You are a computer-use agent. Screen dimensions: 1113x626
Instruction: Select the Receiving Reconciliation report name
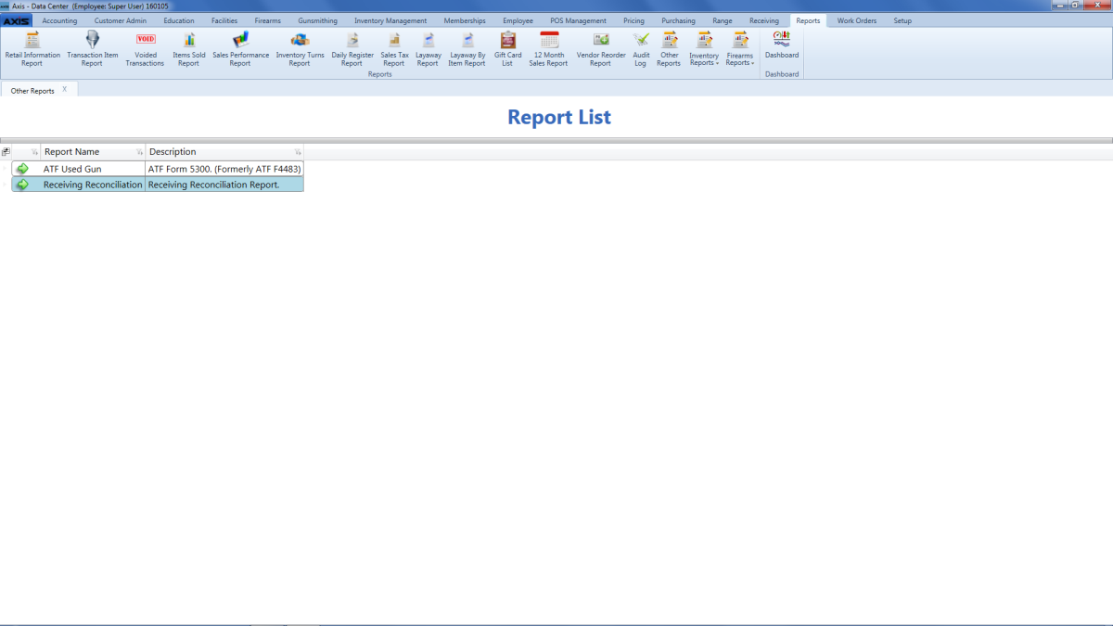[93, 185]
